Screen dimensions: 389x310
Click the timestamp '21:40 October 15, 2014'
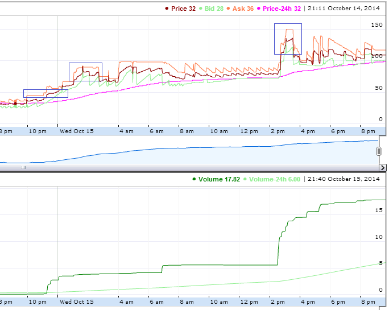pos(344,179)
